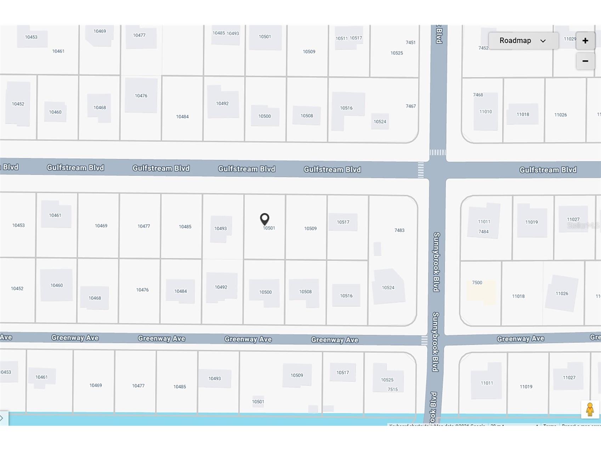
Task: Click the 7484 address label
Action: (x=483, y=232)
